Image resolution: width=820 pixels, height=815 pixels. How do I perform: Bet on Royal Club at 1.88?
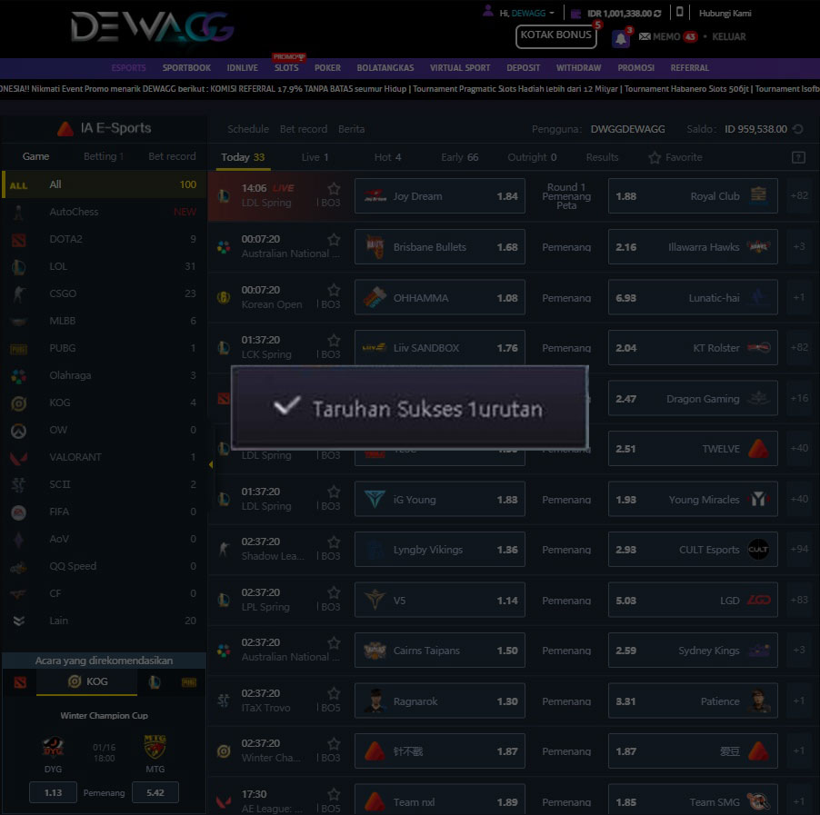click(x=693, y=196)
